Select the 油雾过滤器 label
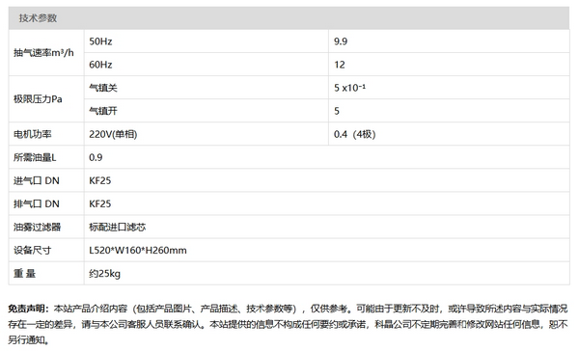This screenshot has height=351, width=579. tap(37, 227)
